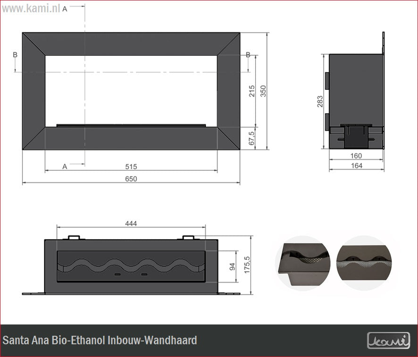The image size is (418, 357).
Task: Click the www.kami.nl watermark link
Action: [x=31, y=8]
